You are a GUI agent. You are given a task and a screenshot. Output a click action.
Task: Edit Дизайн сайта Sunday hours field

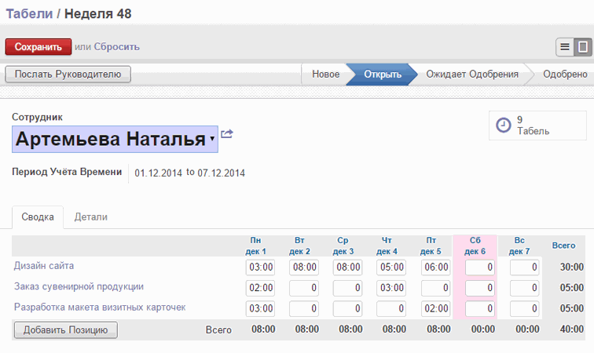pos(524,267)
